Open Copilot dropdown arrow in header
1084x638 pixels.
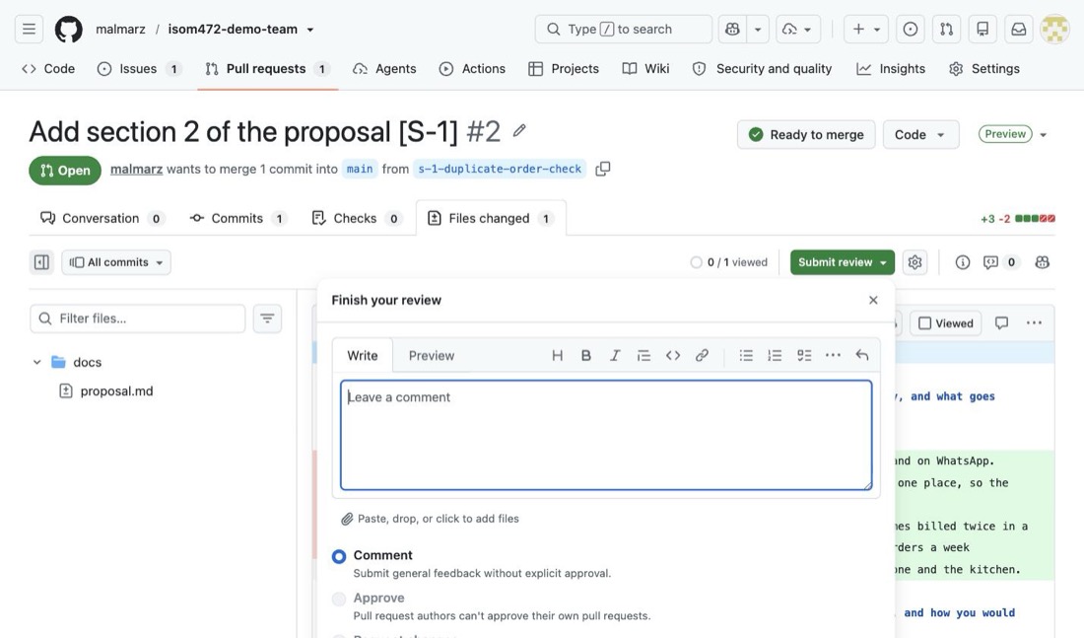coord(758,29)
